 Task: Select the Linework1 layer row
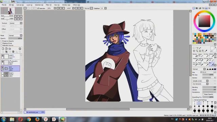pos(11,62)
